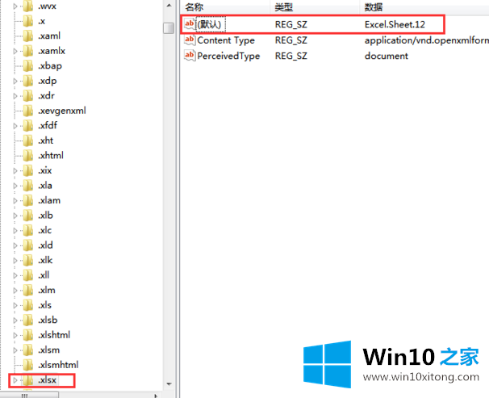Click the .xevgenxml folder icon
Screen dimensions: 489x398
point(28,111)
